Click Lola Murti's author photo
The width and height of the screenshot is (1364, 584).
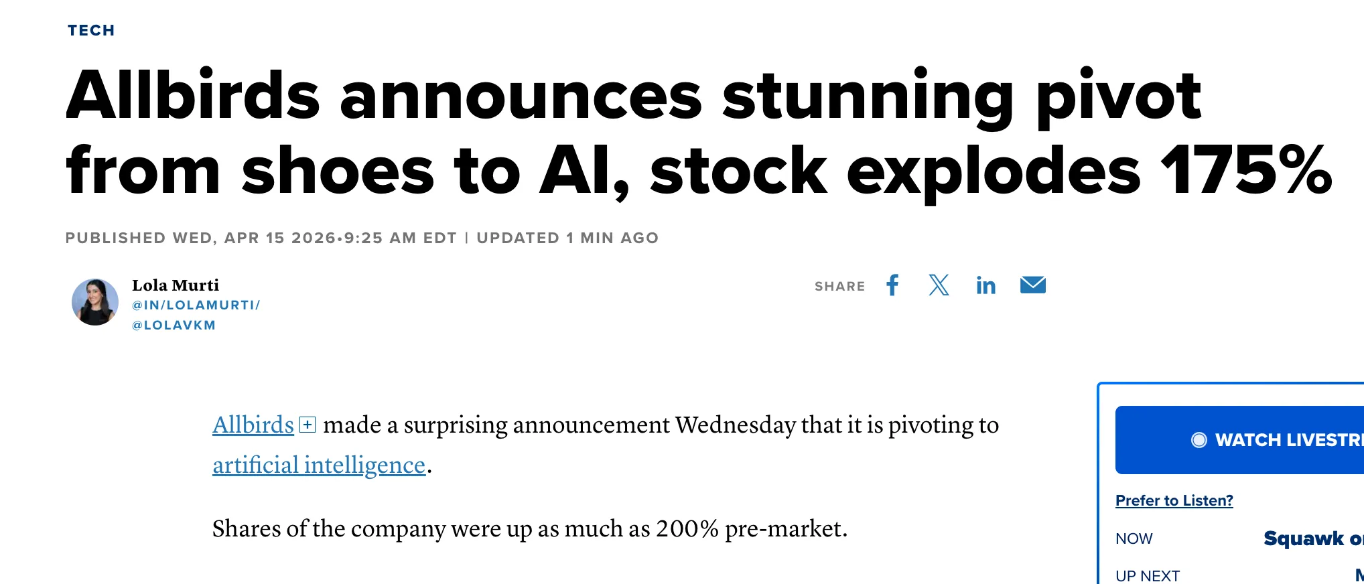tap(95, 302)
